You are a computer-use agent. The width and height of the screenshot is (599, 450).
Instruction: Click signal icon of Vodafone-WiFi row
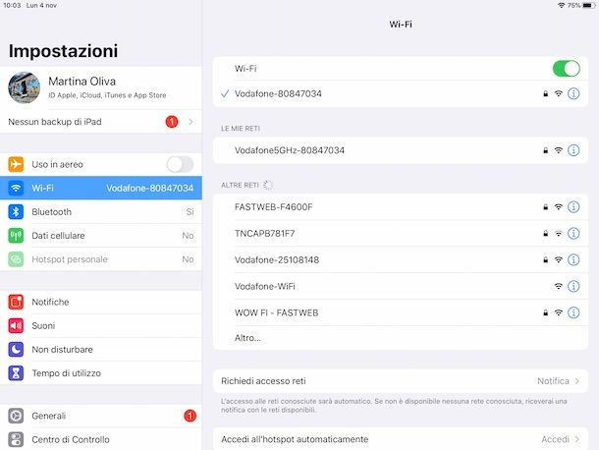point(558,286)
